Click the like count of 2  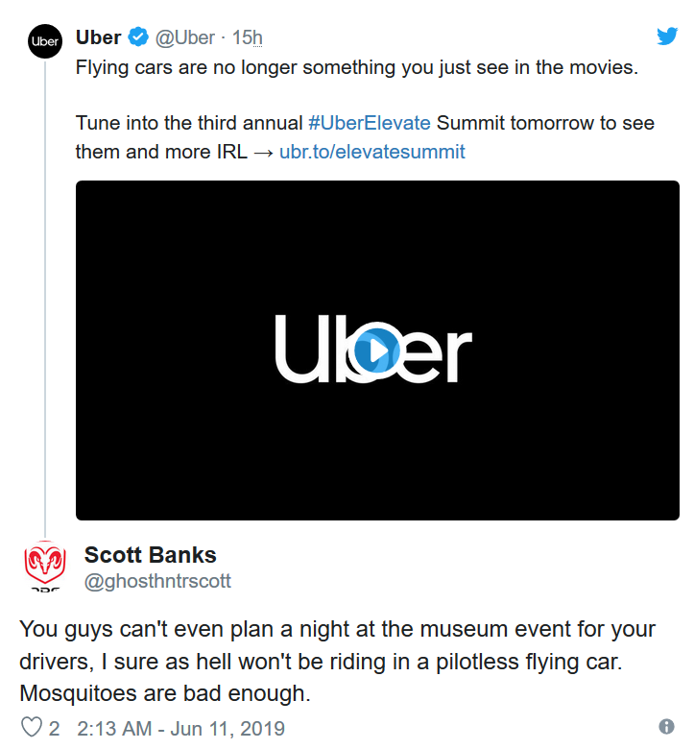pyautogui.click(x=54, y=728)
